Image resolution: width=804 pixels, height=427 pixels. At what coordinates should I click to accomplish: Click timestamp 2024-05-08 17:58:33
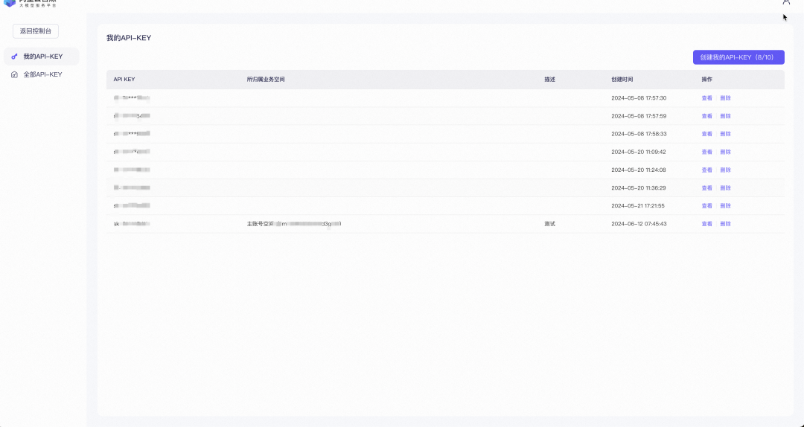pyautogui.click(x=639, y=134)
